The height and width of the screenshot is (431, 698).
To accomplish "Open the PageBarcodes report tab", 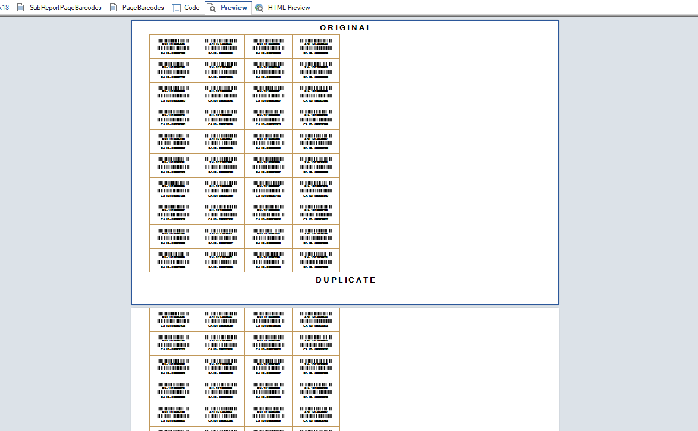I will click(x=137, y=8).
